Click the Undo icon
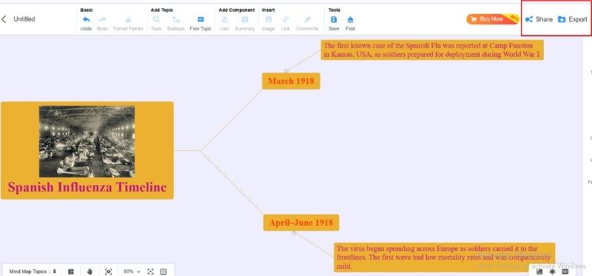This screenshot has width=592, height=276. coord(86,20)
